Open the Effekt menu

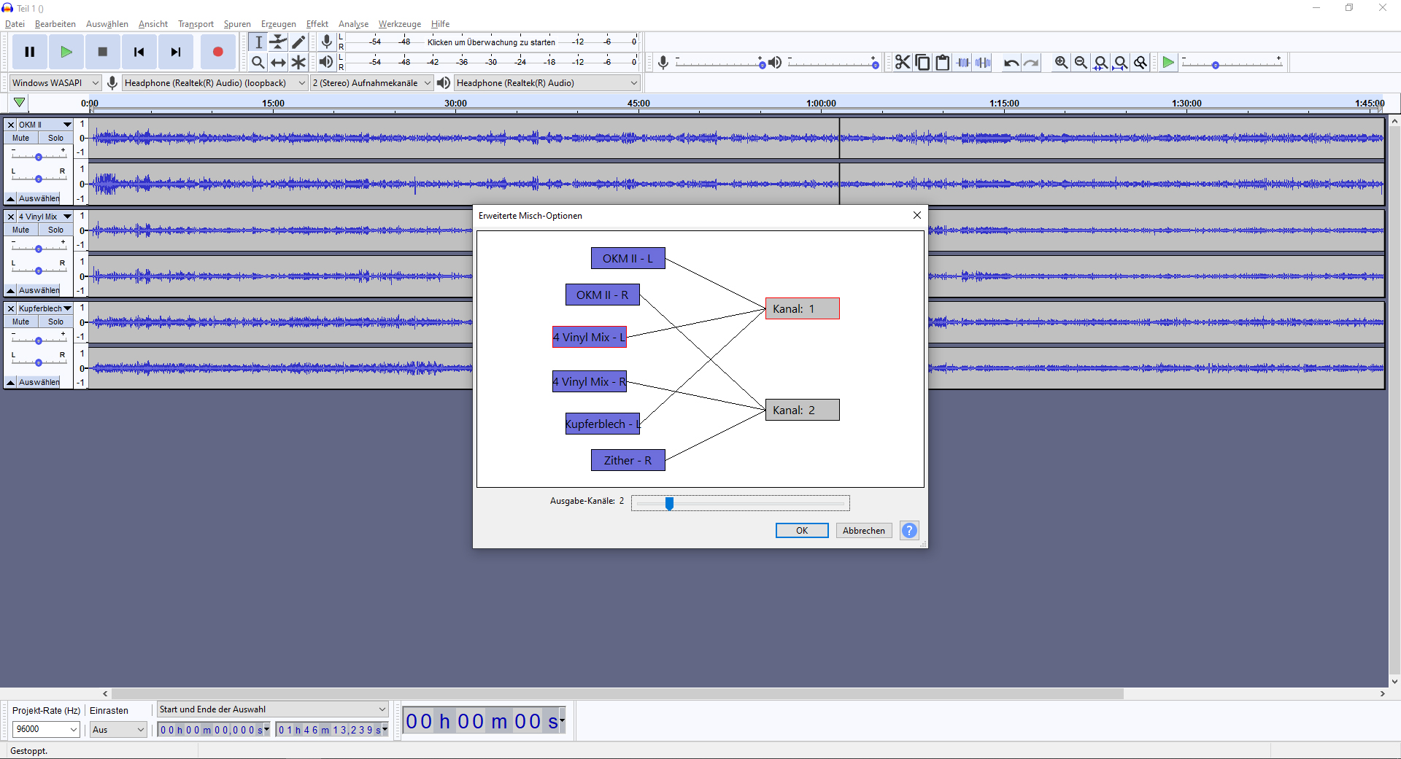(x=317, y=24)
